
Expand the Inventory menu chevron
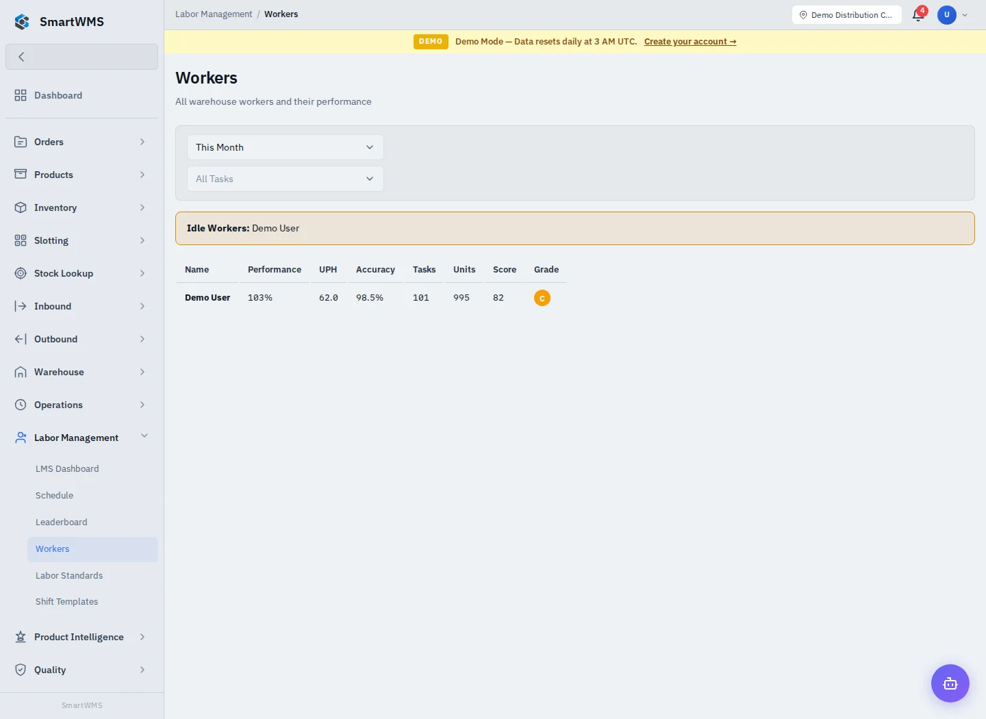[142, 207]
